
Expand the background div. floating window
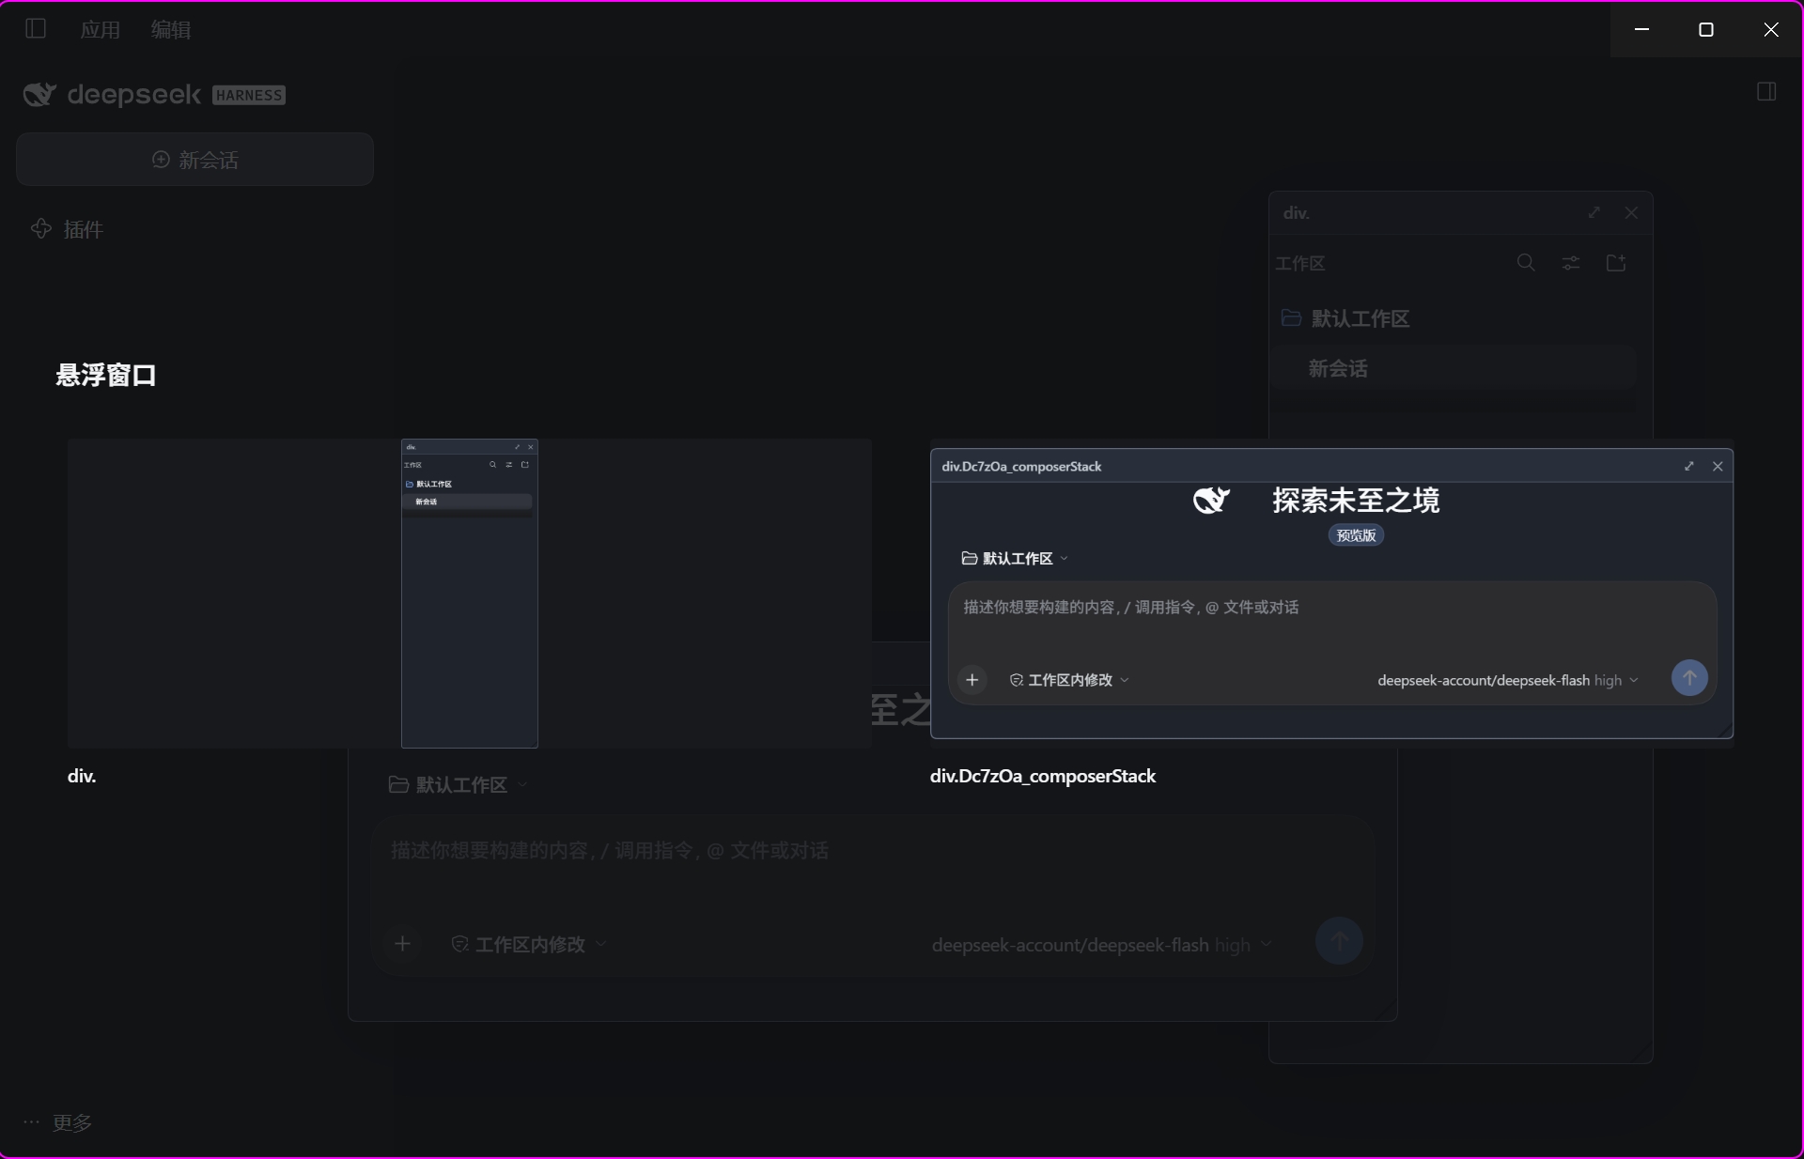click(1594, 213)
